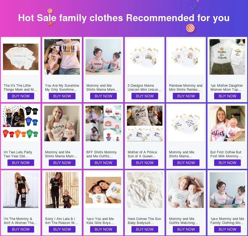Open the Here Comes The Sun bodysuit image

click(145, 190)
